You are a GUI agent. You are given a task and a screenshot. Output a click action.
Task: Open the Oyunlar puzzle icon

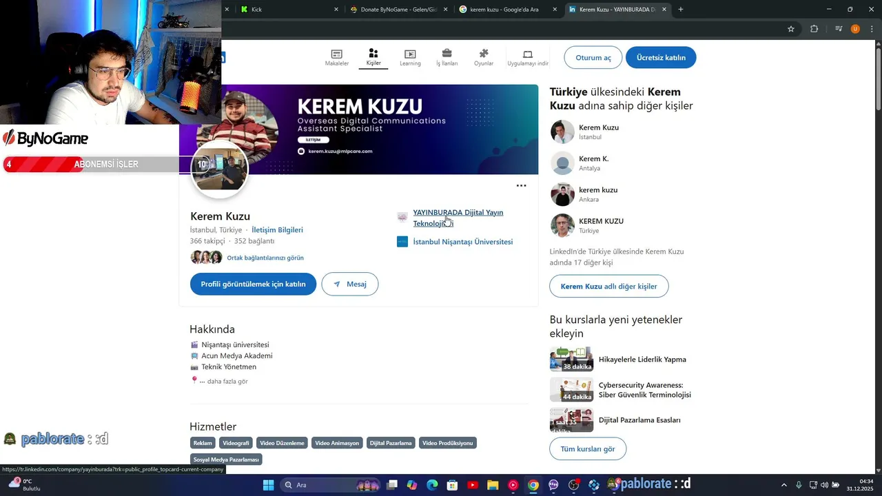pos(484,54)
